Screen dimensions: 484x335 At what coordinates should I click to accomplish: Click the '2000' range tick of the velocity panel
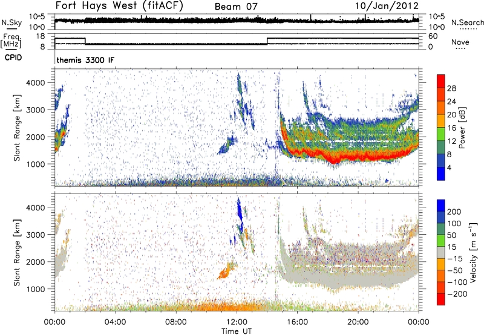(x=36, y=262)
